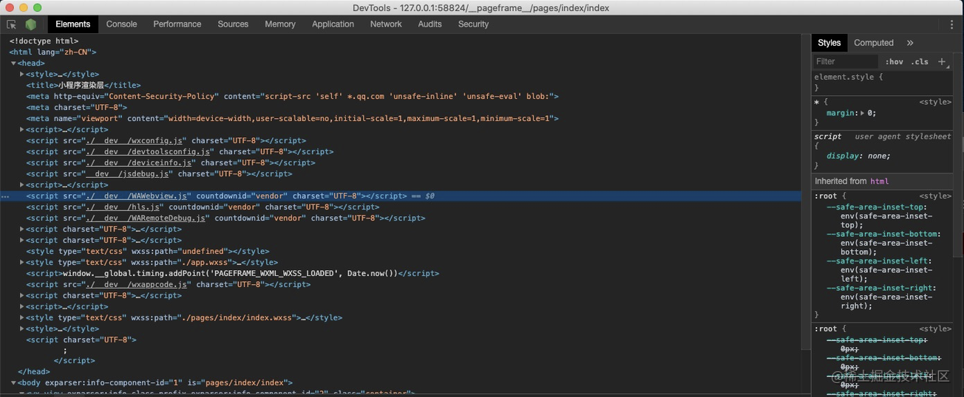
Task: Follow the wxconfig.js src link
Action: pyautogui.click(x=134, y=141)
